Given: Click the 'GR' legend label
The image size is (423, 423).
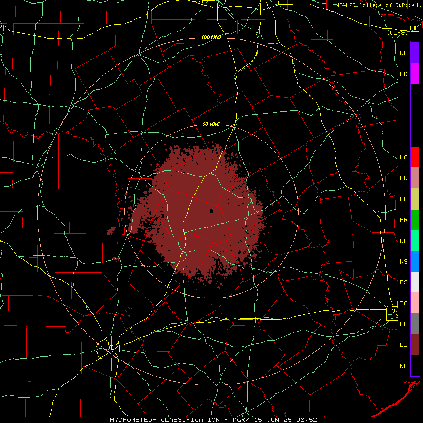Looking at the screenshot, I should (x=403, y=178).
